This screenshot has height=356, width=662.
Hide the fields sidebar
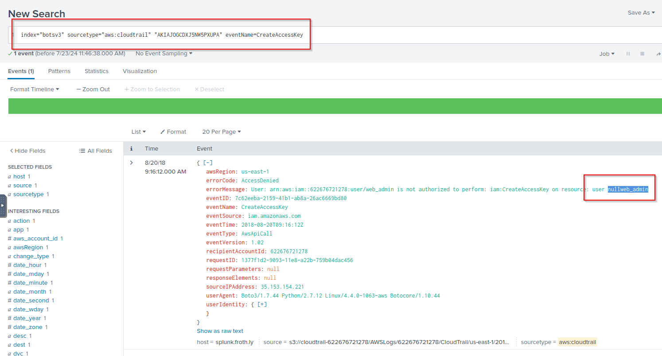(x=27, y=151)
